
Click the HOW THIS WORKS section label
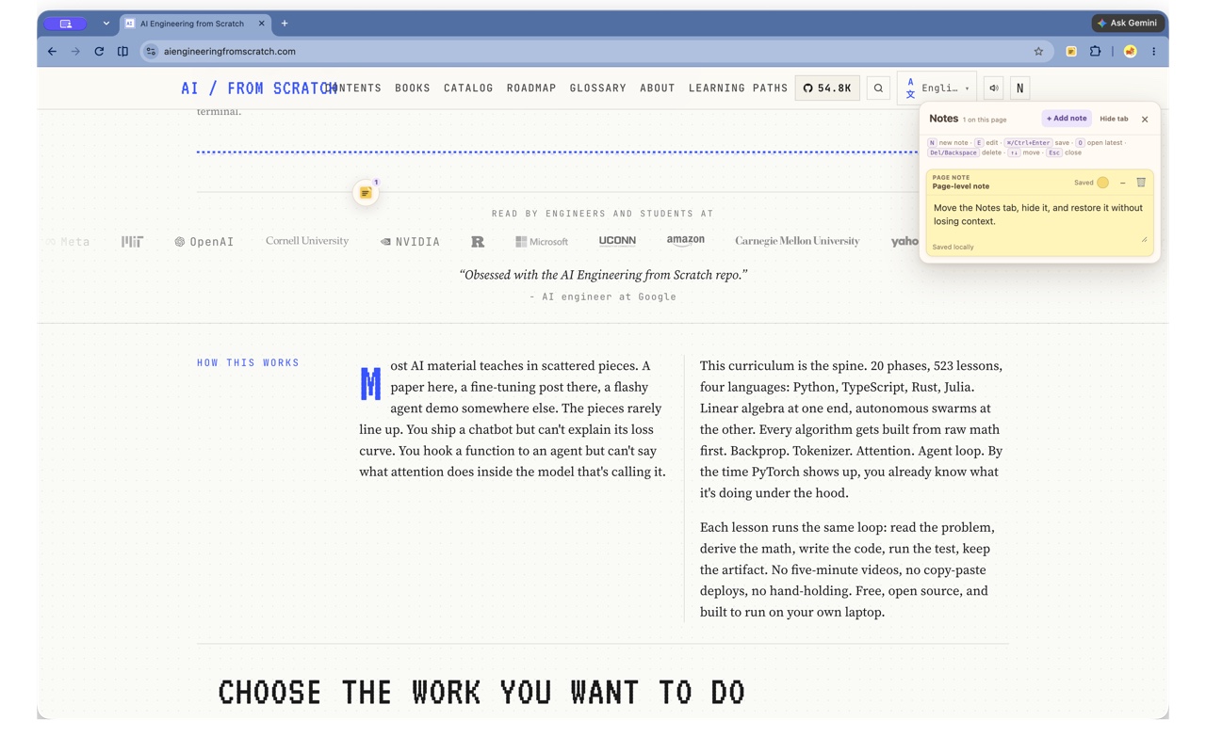click(x=248, y=362)
